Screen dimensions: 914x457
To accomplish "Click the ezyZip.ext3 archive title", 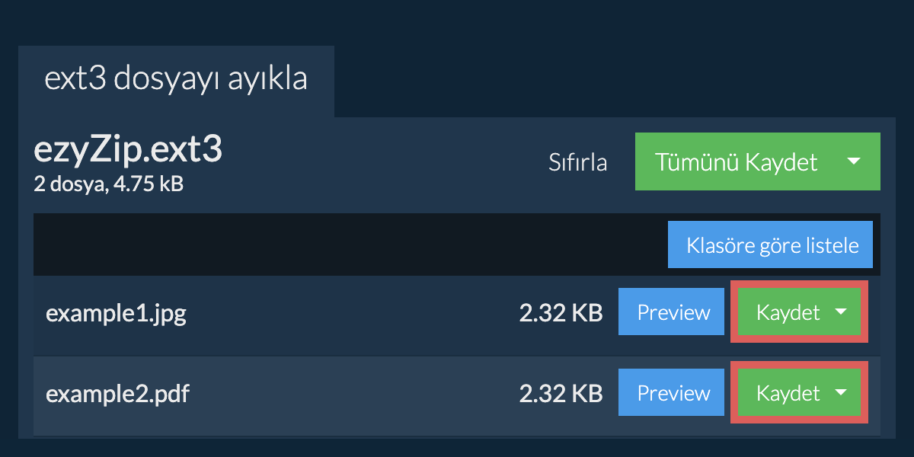I will (128, 151).
